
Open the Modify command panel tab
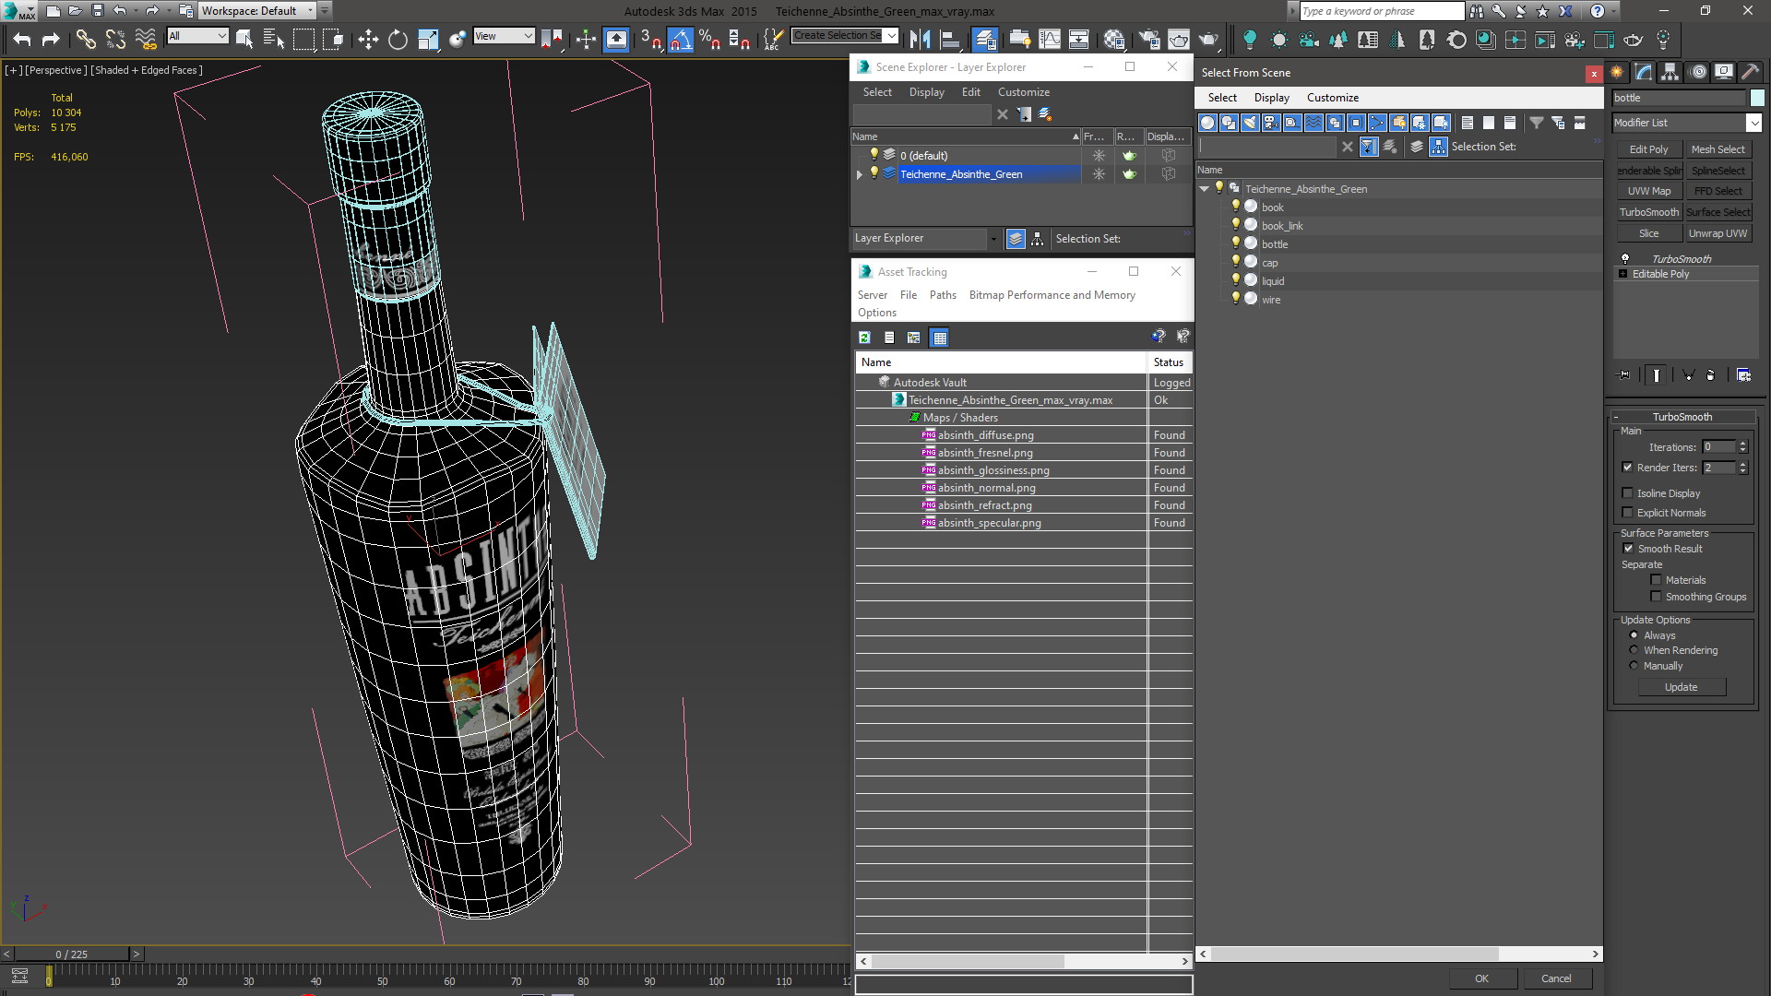[x=1643, y=72]
